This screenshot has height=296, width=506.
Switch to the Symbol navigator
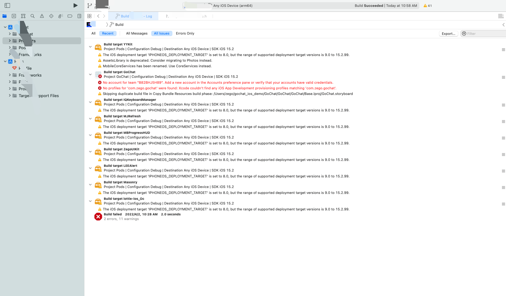pyautogui.click(x=23, y=16)
